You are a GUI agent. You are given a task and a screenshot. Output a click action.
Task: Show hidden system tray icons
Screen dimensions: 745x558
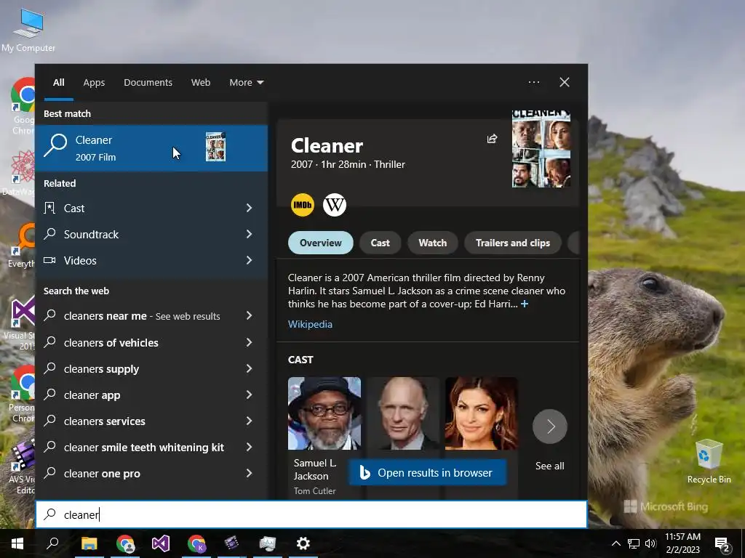click(x=615, y=543)
